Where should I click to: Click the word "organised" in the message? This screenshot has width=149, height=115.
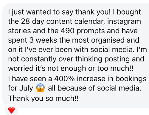(x=108, y=41)
